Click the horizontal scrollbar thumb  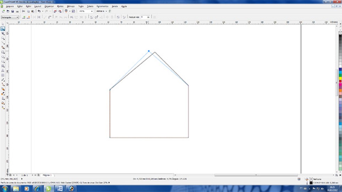coord(256,175)
